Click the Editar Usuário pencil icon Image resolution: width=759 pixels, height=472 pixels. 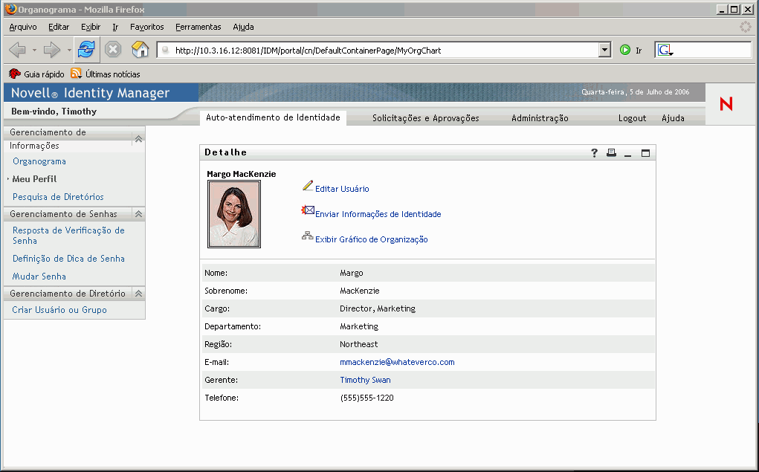tap(308, 186)
